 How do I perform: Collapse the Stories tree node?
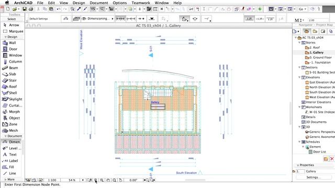[x=299, y=43]
